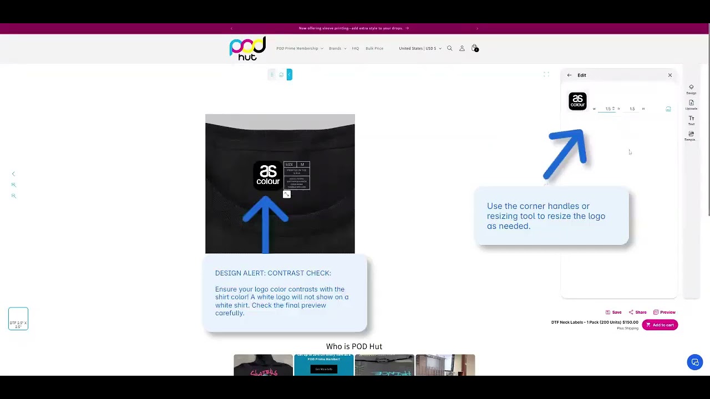This screenshot has height=399, width=710.
Task: Click the 'Who is POD Hut' heading
Action: [354, 346]
